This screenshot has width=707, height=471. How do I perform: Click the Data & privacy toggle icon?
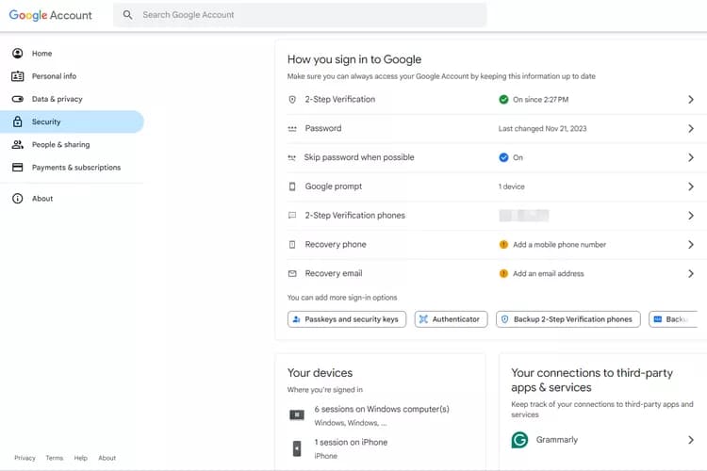coord(18,99)
